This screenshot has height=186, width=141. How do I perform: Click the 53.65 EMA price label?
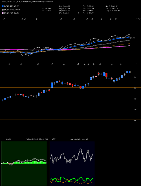tap(133, 38)
